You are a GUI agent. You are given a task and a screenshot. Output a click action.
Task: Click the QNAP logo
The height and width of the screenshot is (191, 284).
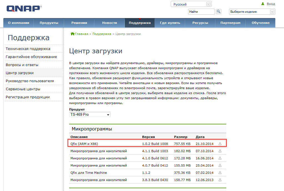tap(24, 9)
